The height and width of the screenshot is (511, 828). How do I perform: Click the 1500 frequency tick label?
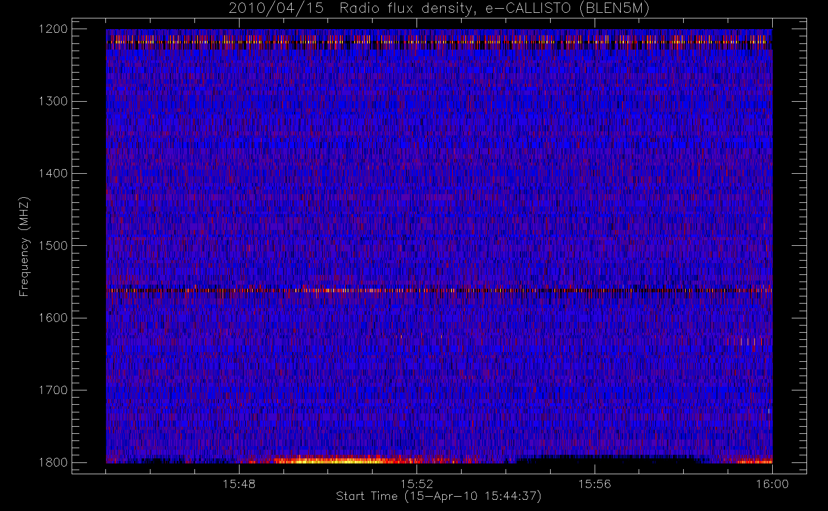point(53,246)
